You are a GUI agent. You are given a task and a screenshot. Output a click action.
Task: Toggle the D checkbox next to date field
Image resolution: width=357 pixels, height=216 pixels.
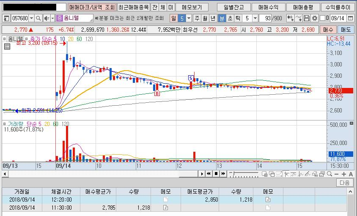[322, 18]
